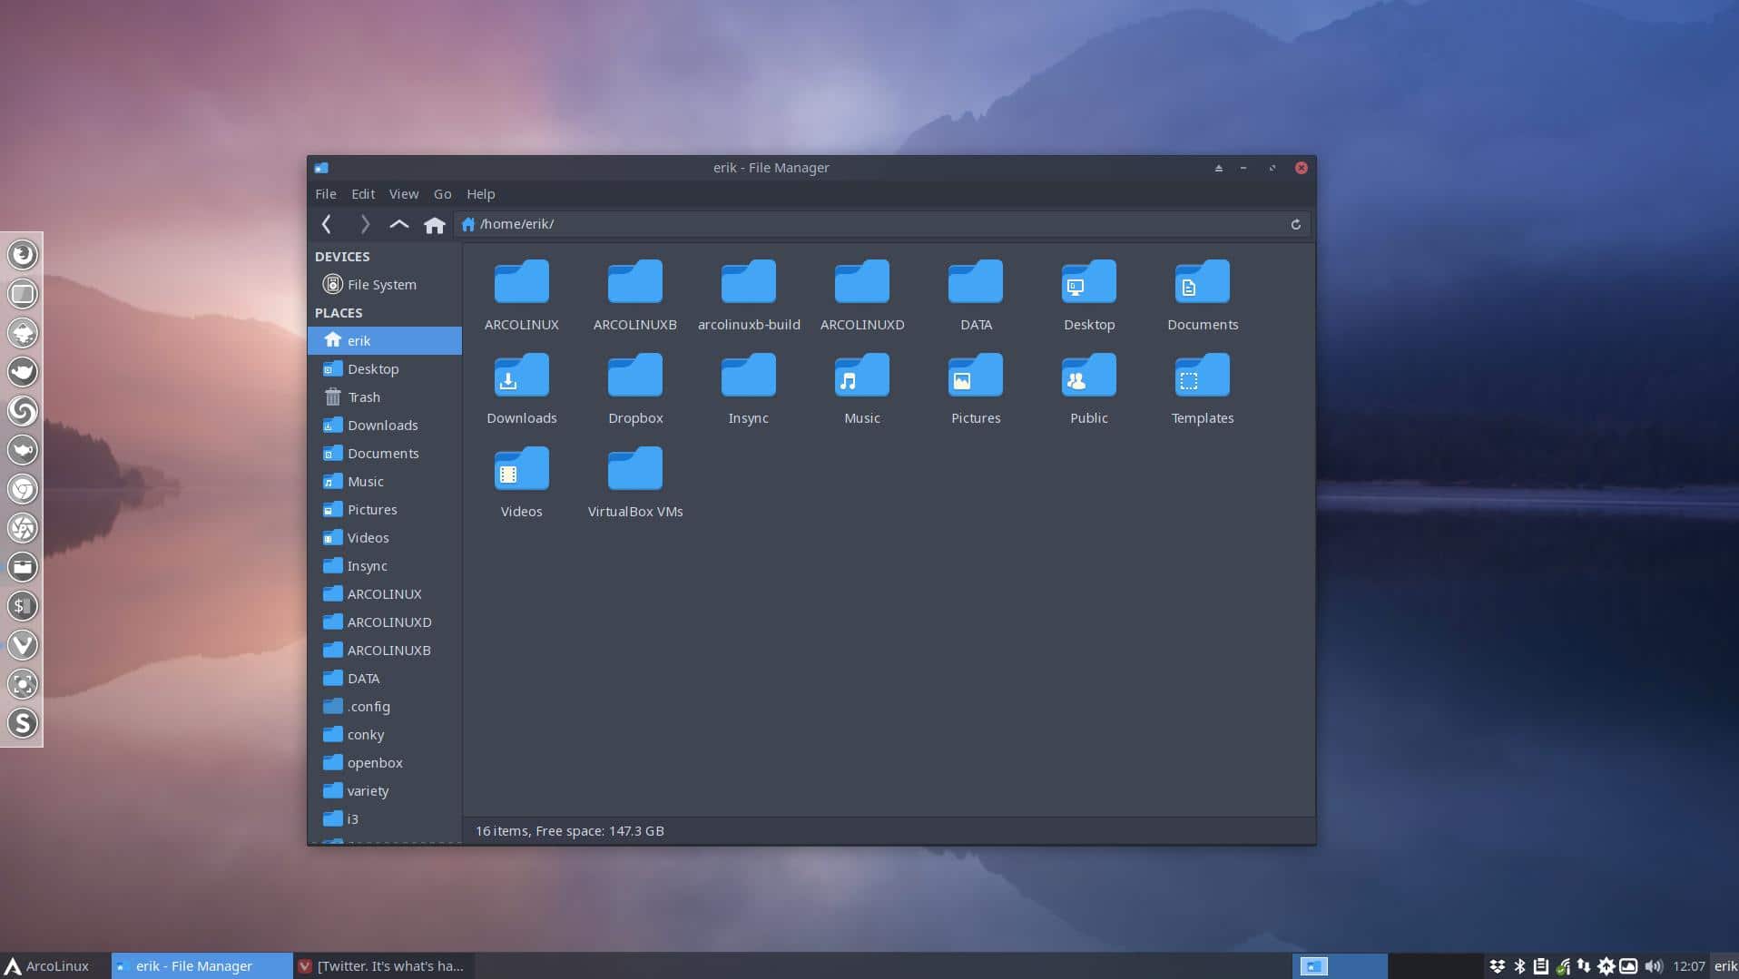Screen dimensions: 1739x979
Task: Open the View menu
Action: pyautogui.click(x=403, y=193)
